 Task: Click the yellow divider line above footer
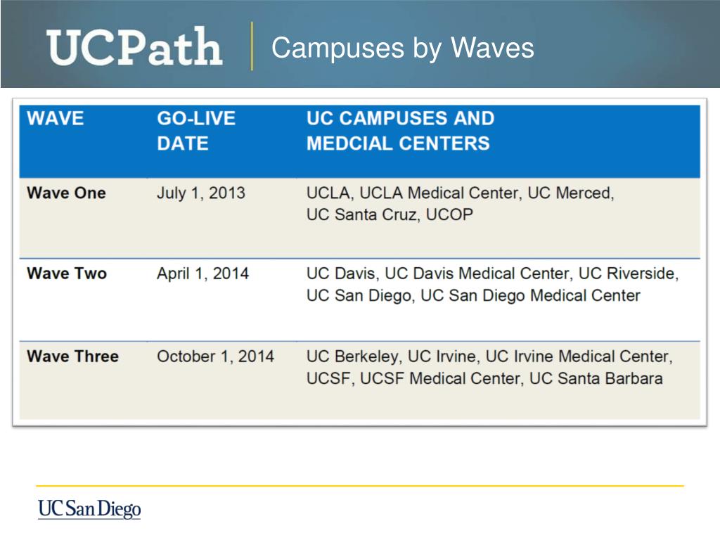[360, 485]
